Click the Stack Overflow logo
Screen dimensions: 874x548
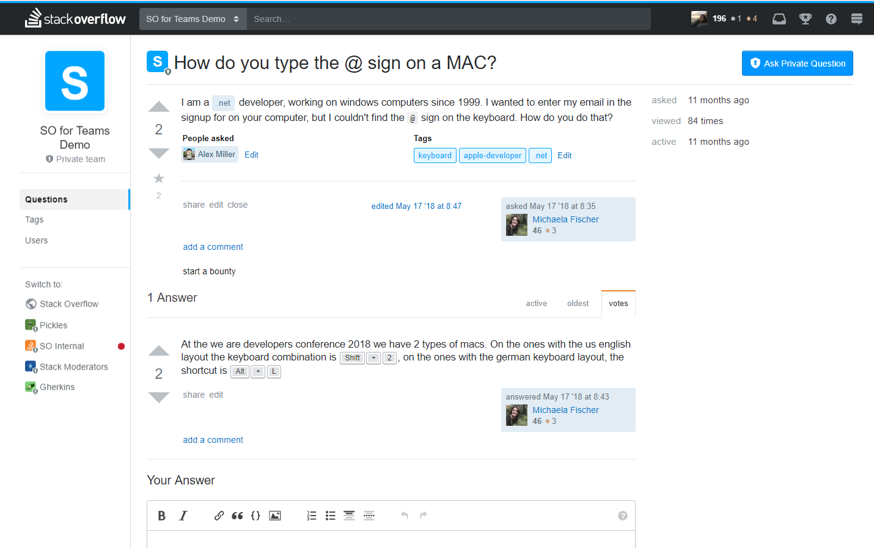75,18
